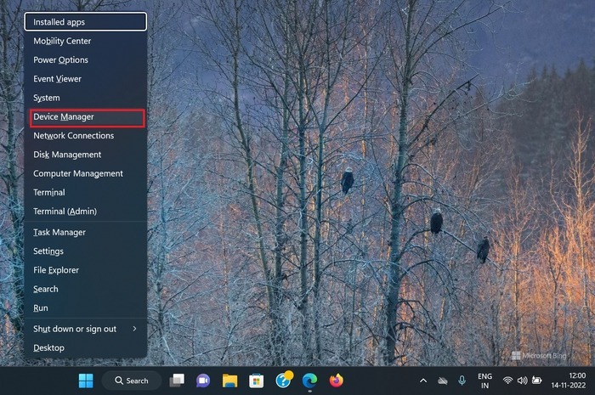Open Task View on taskbar
595x395 pixels.
point(177,381)
